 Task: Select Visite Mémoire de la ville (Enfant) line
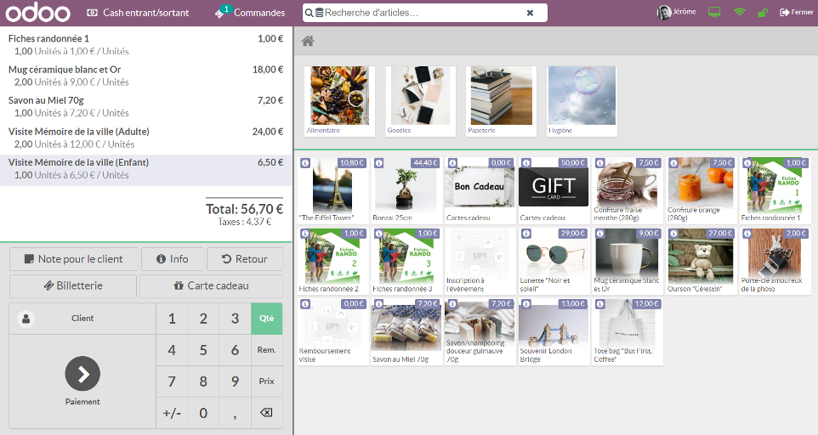coord(146,169)
